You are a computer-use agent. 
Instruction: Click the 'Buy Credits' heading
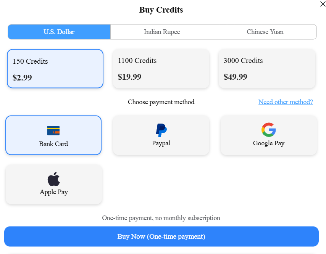tap(161, 10)
